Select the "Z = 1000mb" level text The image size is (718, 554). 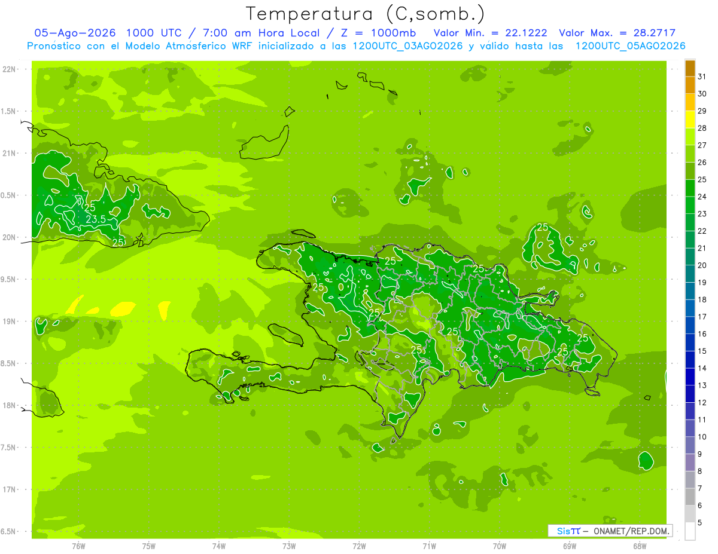pyautogui.click(x=378, y=33)
